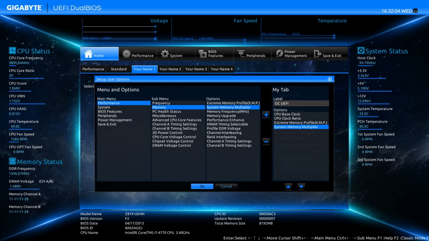
Task: Select Extreme Memory Profile(X.M.P.) in the Options column
Action: (x=233, y=103)
